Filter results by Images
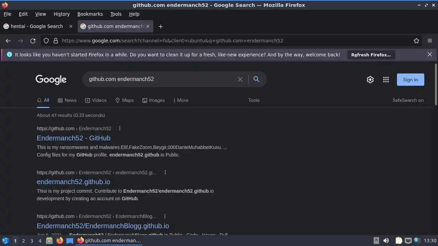 tap(153, 100)
